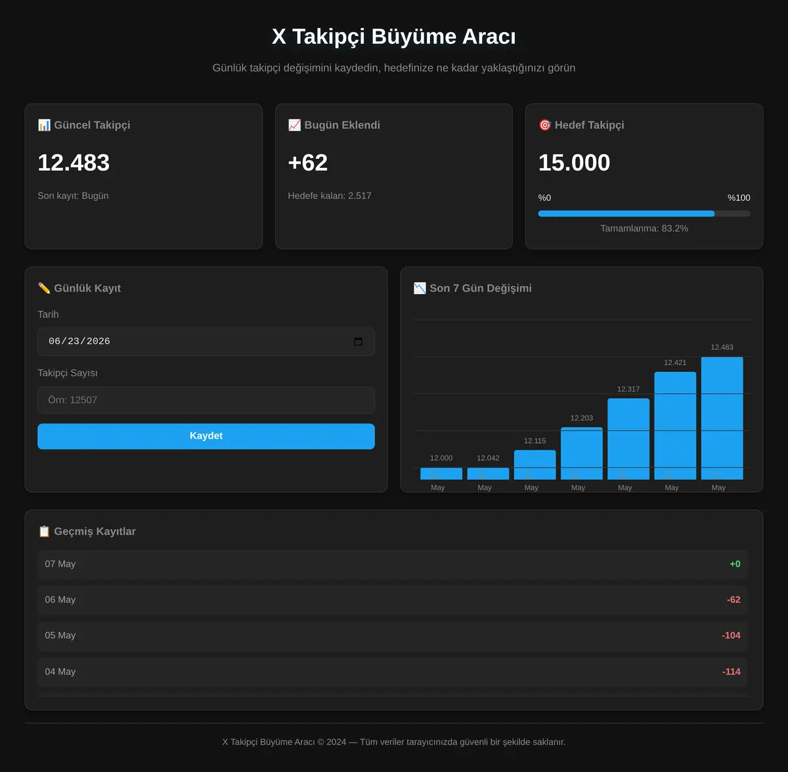Screen dimensions: 788x772
Task: Click the -104 change value
Action: pos(731,635)
